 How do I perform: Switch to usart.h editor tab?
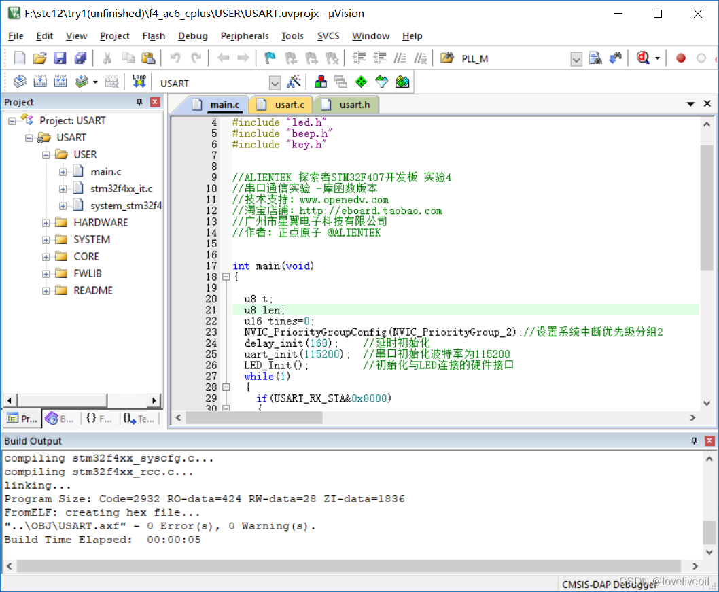(346, 105)
